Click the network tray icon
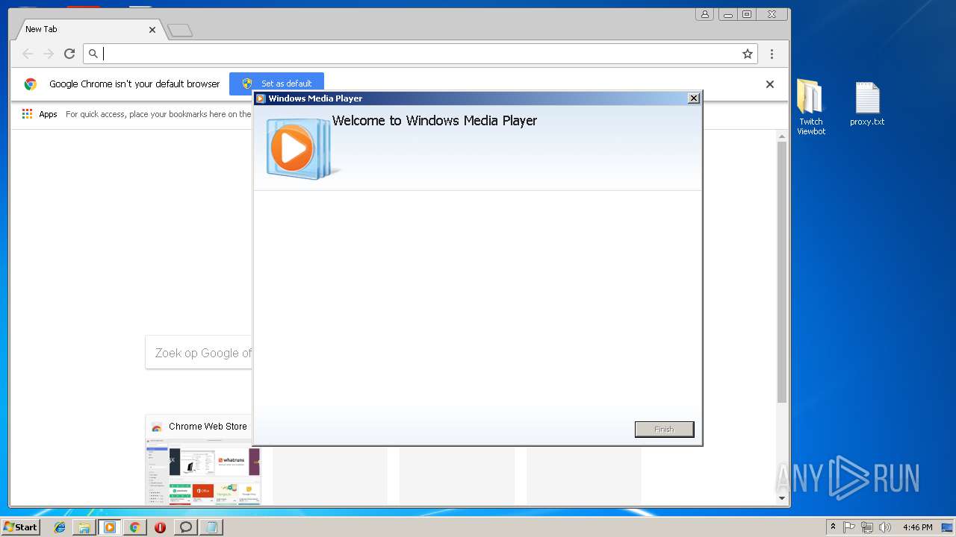The image size is (956, 537). tap(867, 527)
